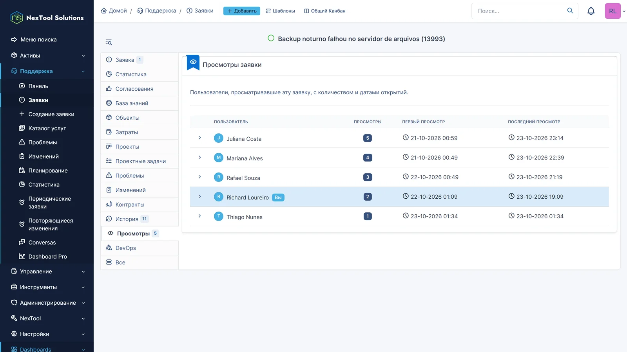Expand Richard Loureiro's row
This screenshot has height=352, width=627.
pyautogui.click(x=199, y=197)
